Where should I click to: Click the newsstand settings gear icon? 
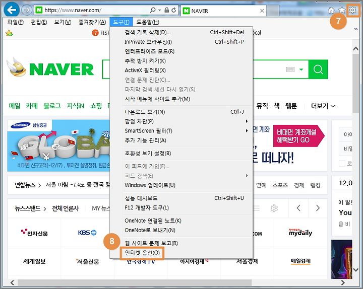point(274,208)
